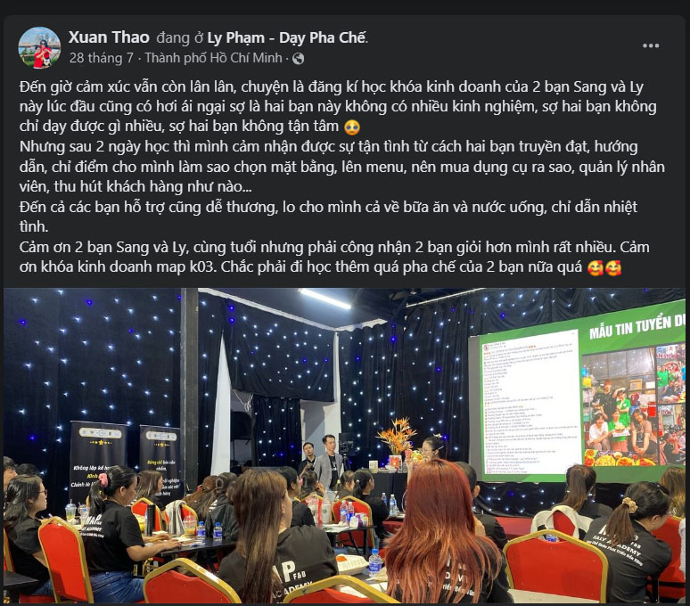Click the MẪU TIN TUYỂN DỤNG slide title
This screenshot has width=690, height=606.
(x=637, y=327)
